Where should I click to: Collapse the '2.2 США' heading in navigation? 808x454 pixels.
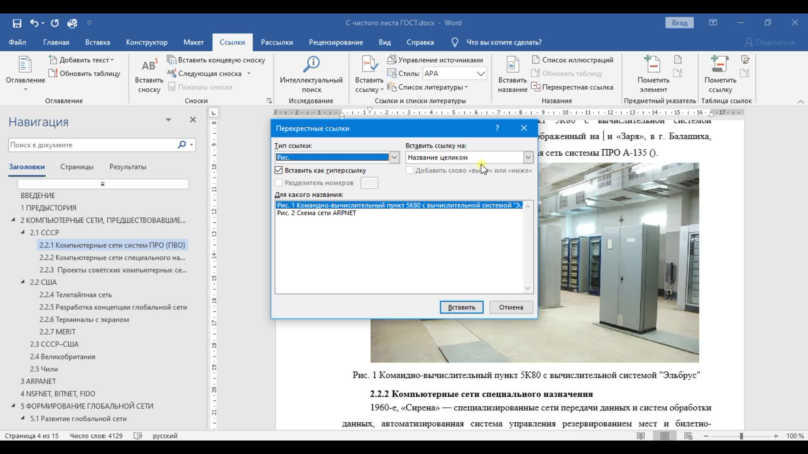coord(23,282)
